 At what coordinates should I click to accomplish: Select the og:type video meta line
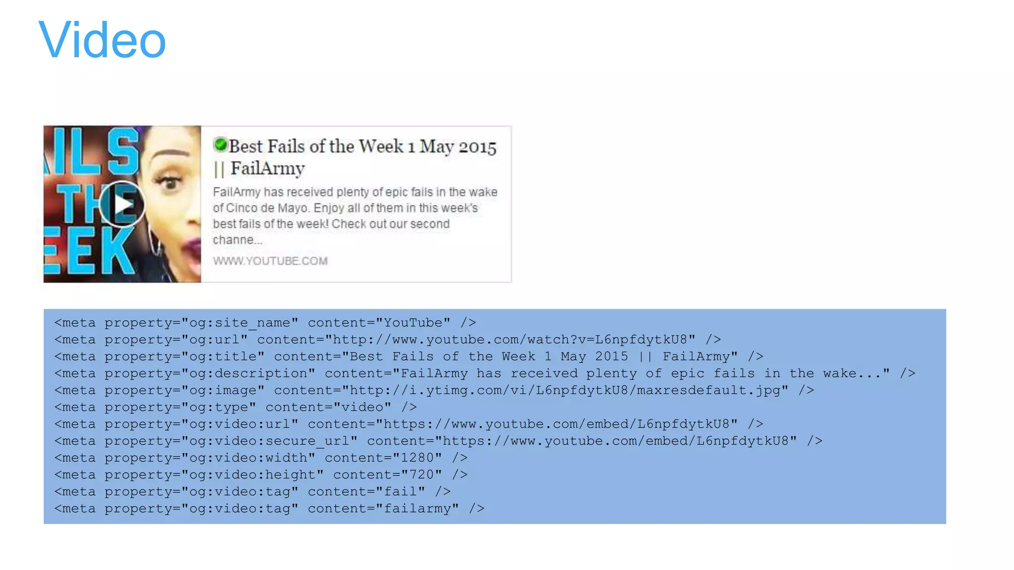click(235, 407)
